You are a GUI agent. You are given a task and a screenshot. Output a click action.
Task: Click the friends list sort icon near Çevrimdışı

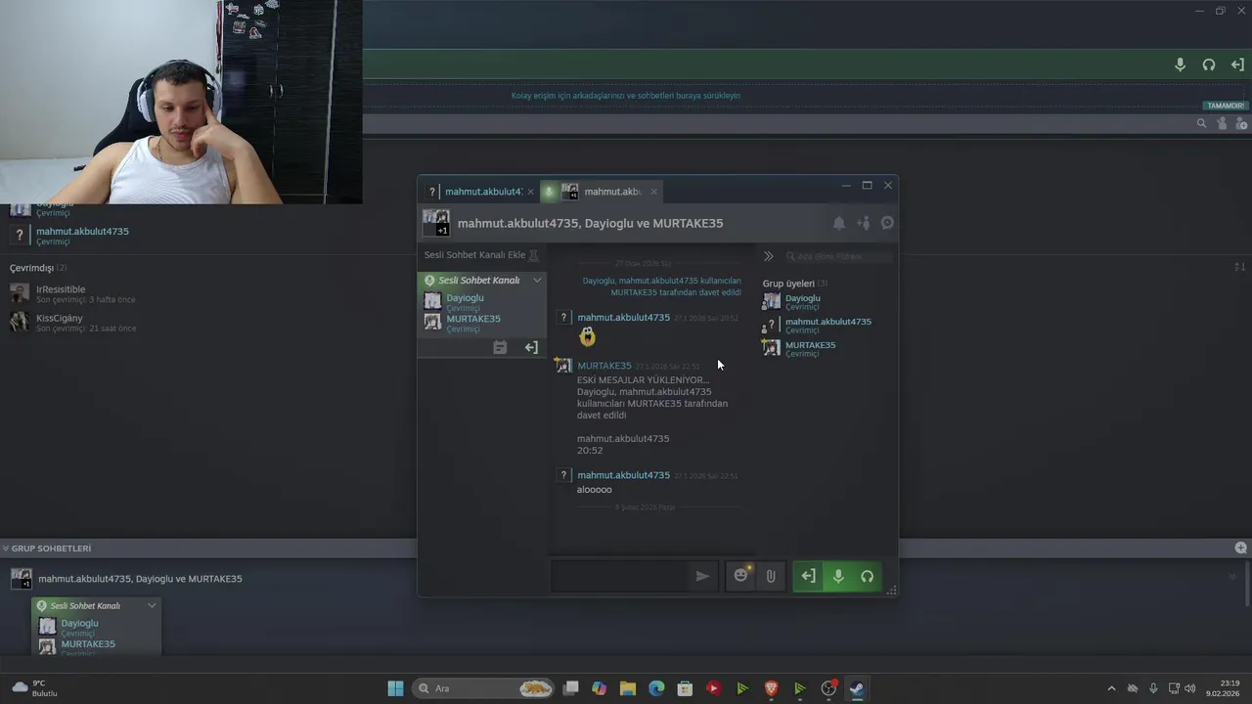tap(1239, 267)
